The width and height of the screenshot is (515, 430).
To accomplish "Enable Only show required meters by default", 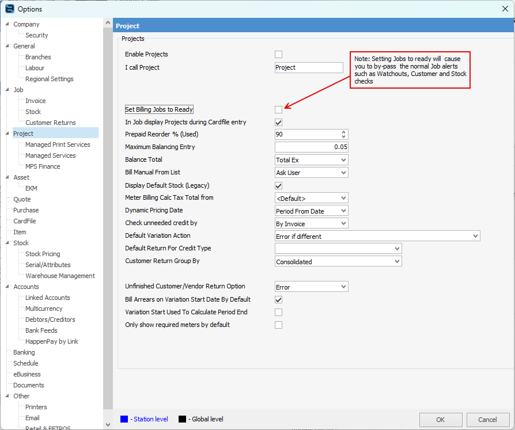I will point(278,325).
